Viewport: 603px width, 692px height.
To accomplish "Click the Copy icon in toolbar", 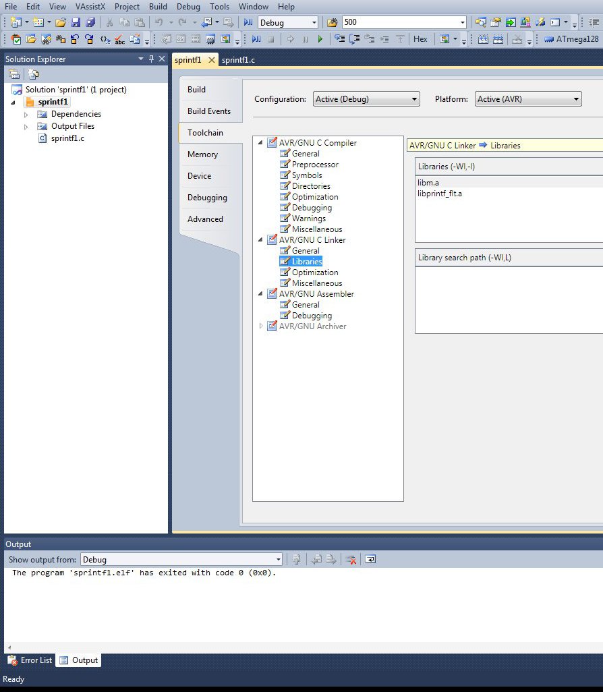I will coord(125,22).
